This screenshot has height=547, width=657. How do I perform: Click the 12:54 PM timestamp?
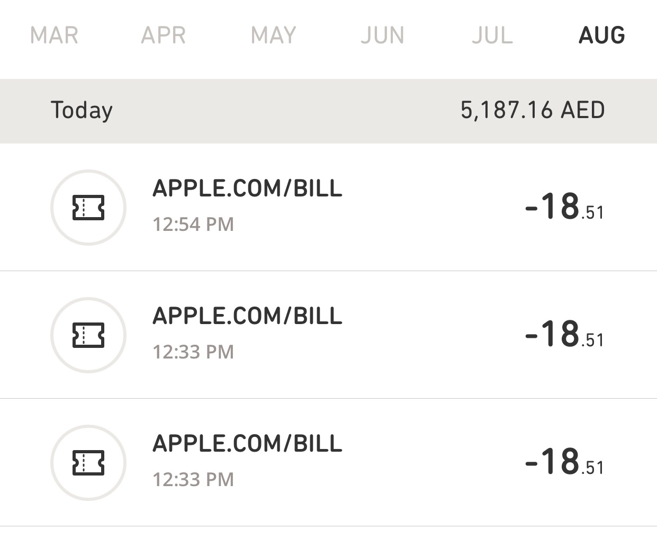coord(193,225)
